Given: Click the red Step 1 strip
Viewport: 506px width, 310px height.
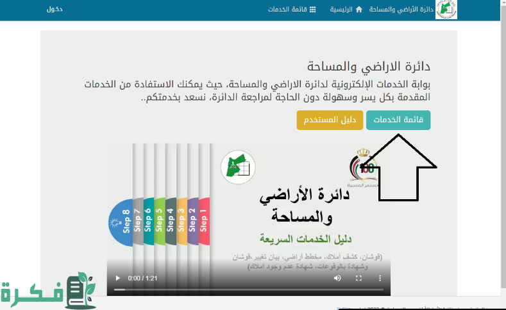Looking at the screenshot, I should tap(204, 222).
